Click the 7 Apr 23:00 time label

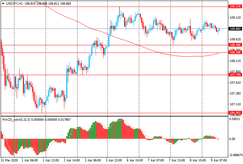pyautogui.click(x=177, y=160)
